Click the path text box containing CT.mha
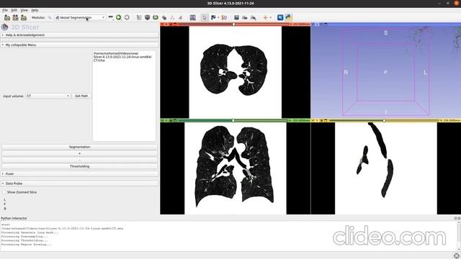461x259 pixels. [x=124, y=96]
